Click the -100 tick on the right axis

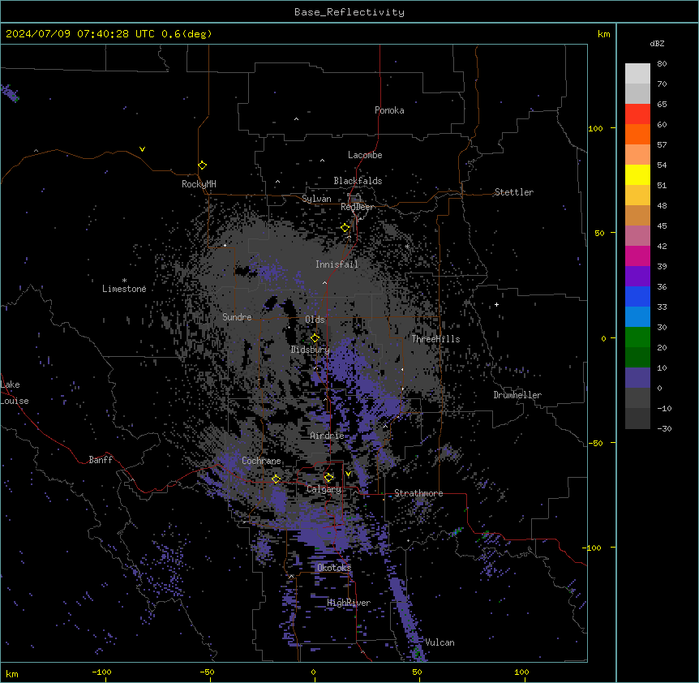593,548
